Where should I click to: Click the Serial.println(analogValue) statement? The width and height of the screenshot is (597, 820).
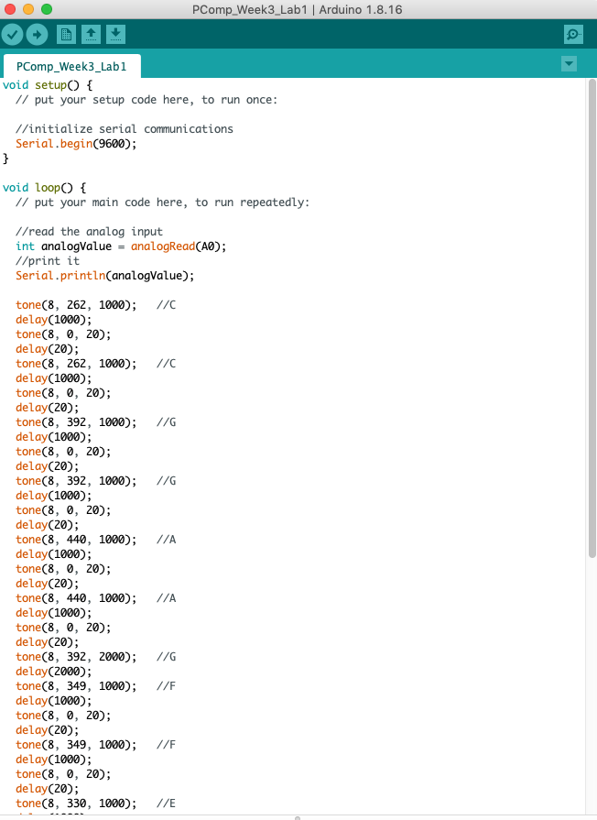[104, 276]
